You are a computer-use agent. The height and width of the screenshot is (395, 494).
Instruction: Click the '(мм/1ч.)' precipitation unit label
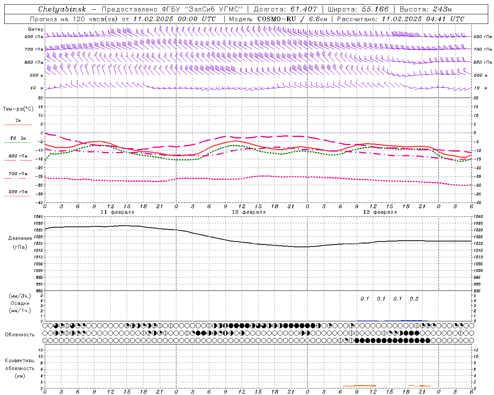click(20, 311)
